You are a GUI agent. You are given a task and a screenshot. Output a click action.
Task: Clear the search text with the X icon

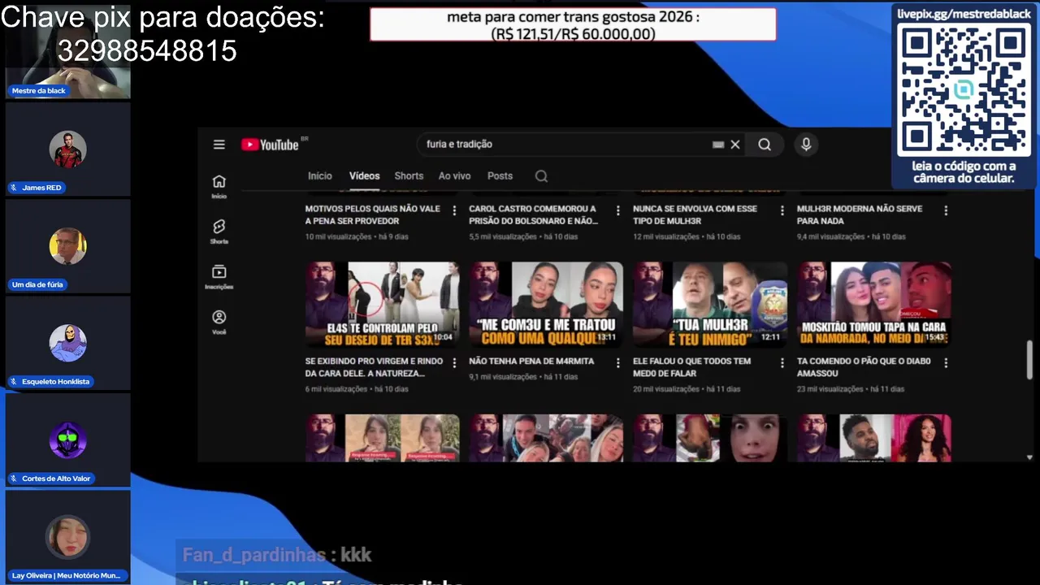[x=735, y=145]
